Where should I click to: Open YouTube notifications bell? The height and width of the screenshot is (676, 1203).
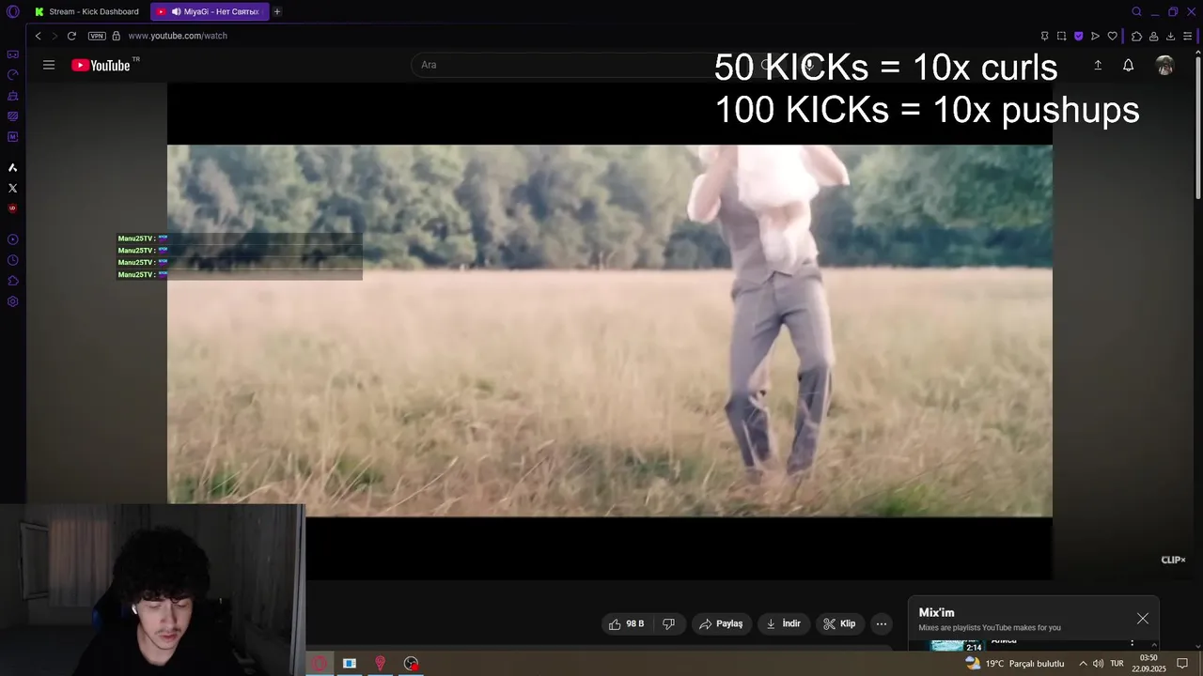pyautogui.click(x=1128, y=65)
